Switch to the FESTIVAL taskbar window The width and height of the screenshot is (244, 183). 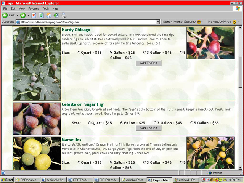(x=80, y=180)
